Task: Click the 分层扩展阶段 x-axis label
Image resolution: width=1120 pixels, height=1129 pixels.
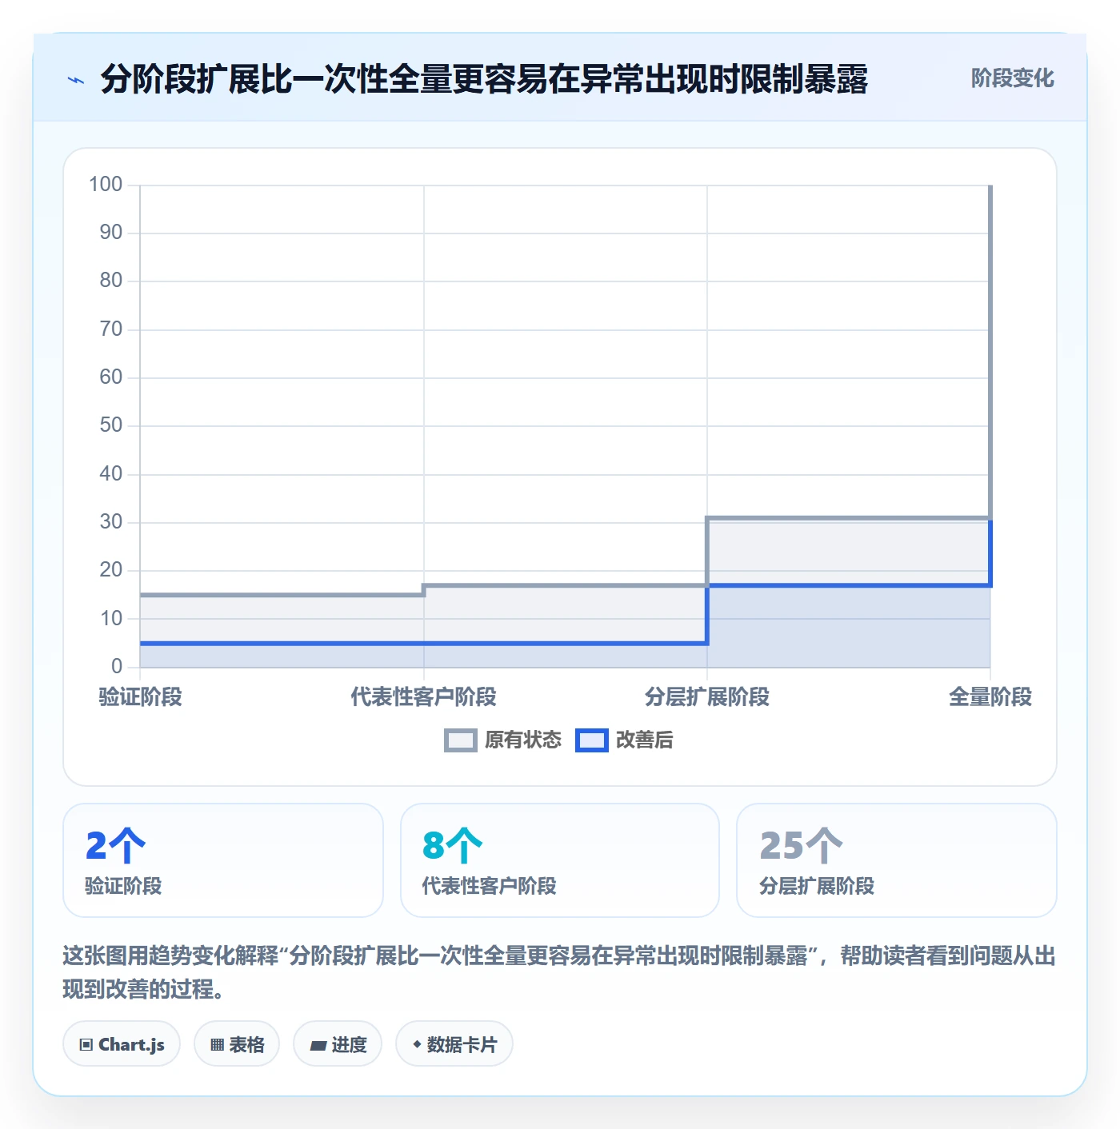Action: tap(707, 697)
